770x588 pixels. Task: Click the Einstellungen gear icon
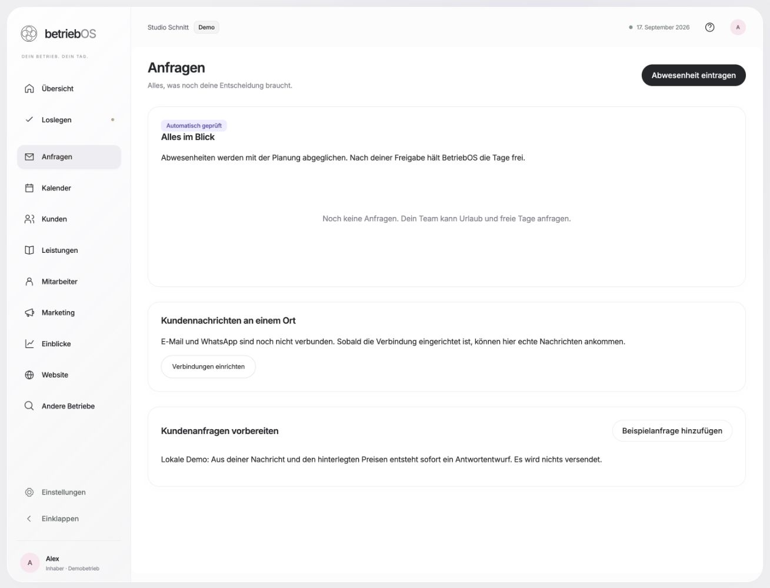29,493
